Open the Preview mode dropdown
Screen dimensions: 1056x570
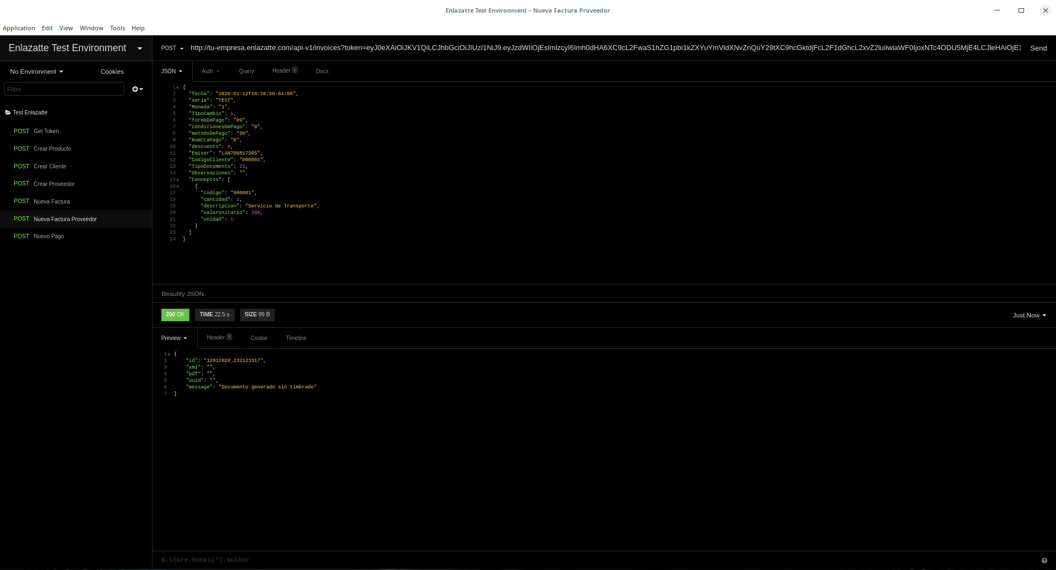click(x=173, y=338)
